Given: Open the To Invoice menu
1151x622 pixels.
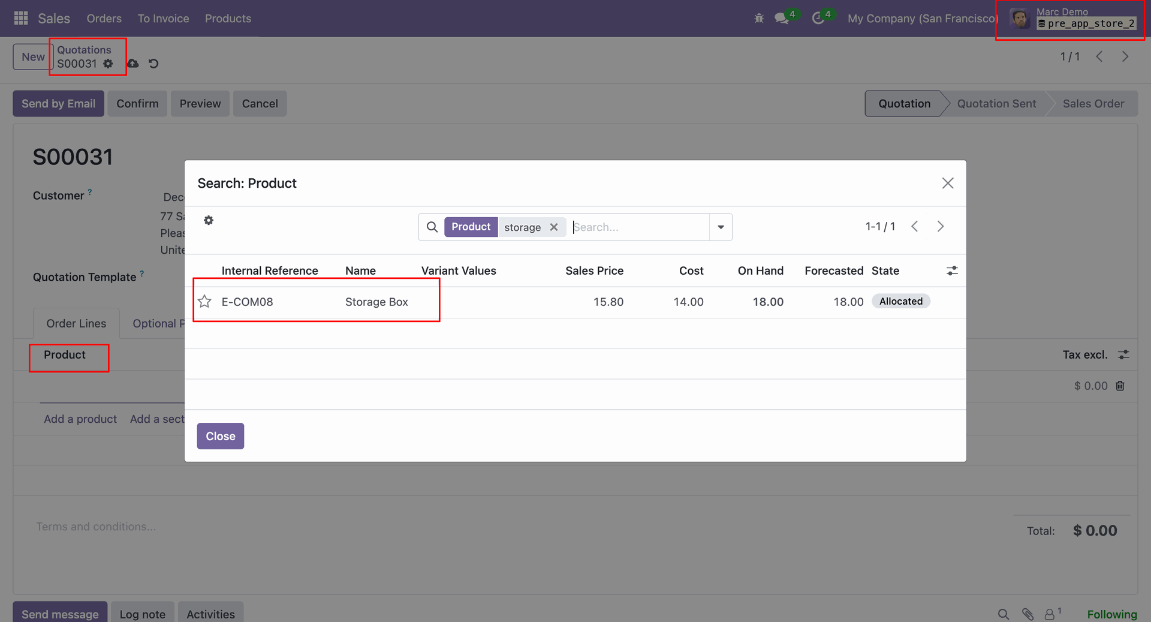Looking at the screenshot, I should pyautogui.click(x=163, y=19).
